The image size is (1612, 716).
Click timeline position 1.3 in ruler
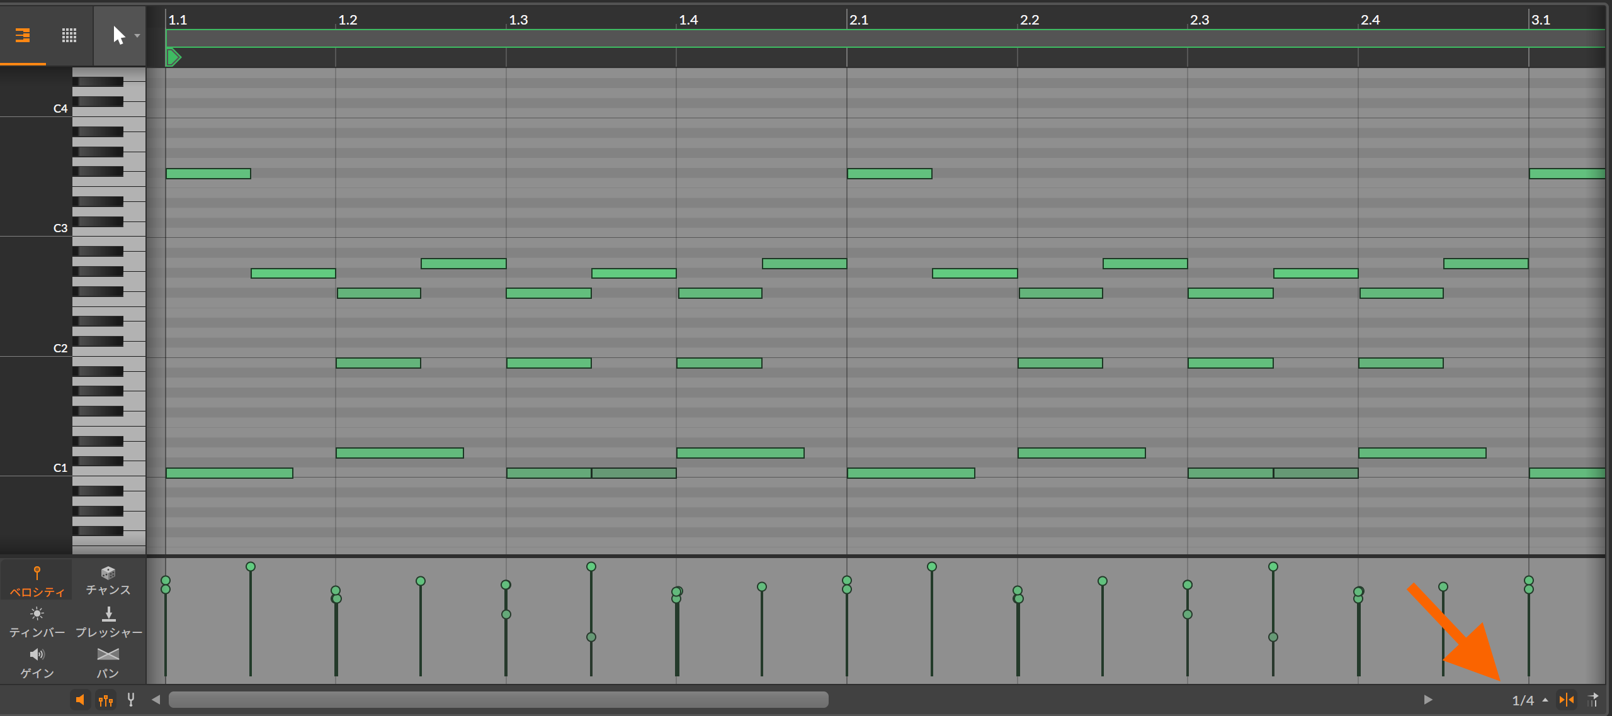[518, 20]
